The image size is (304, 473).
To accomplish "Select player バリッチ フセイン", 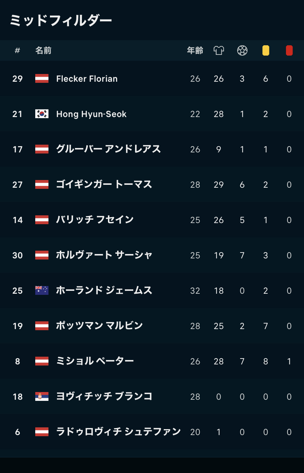I will pos(95,220).
